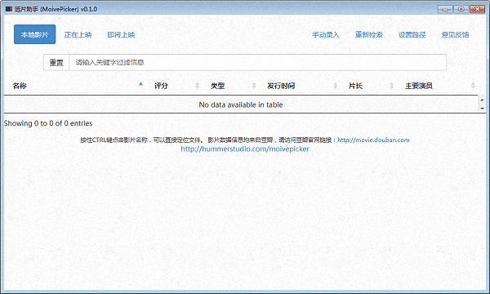Select the 本地影片 tab
The image size is (490, 294).
point(34,34)
